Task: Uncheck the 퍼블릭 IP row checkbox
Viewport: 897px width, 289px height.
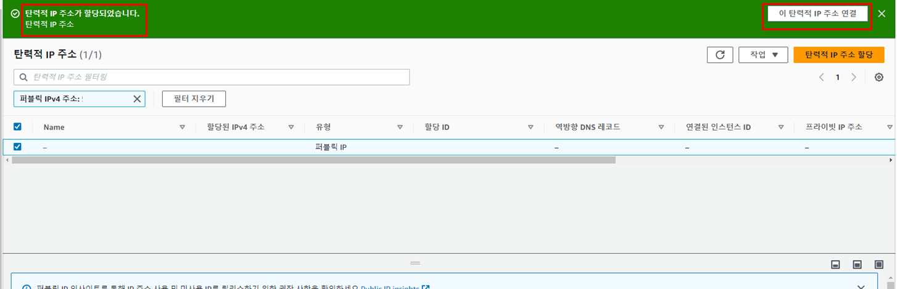Action: pos(17,147)
